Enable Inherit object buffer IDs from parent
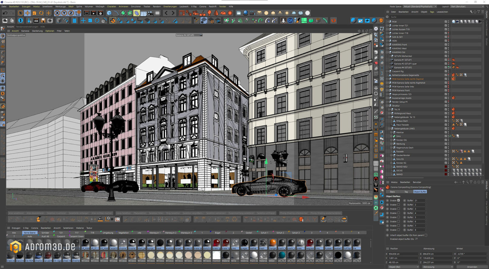This screenshot has width=489, height=269. point(426,235)
